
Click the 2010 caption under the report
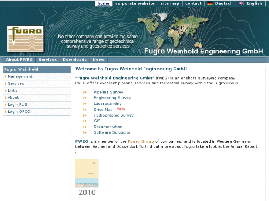pos(87,193)
